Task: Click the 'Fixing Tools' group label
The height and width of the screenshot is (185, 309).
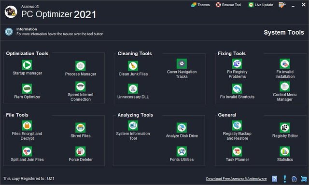Action: [x=232, y=53]
